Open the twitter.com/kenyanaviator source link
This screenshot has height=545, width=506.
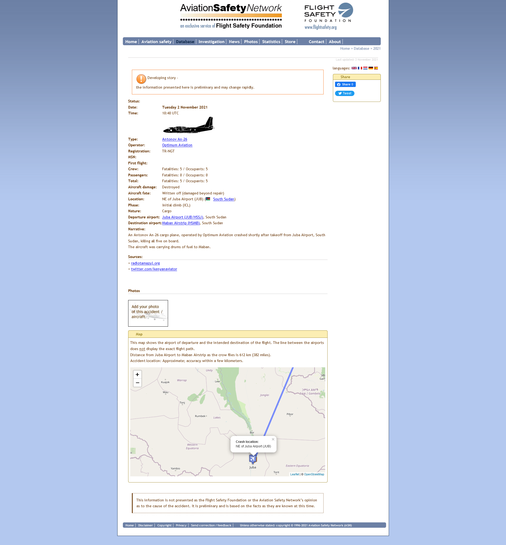(154, 269)
